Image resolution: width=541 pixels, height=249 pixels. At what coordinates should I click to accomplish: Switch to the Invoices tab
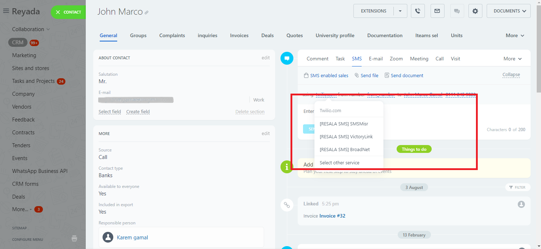(239, 35)
